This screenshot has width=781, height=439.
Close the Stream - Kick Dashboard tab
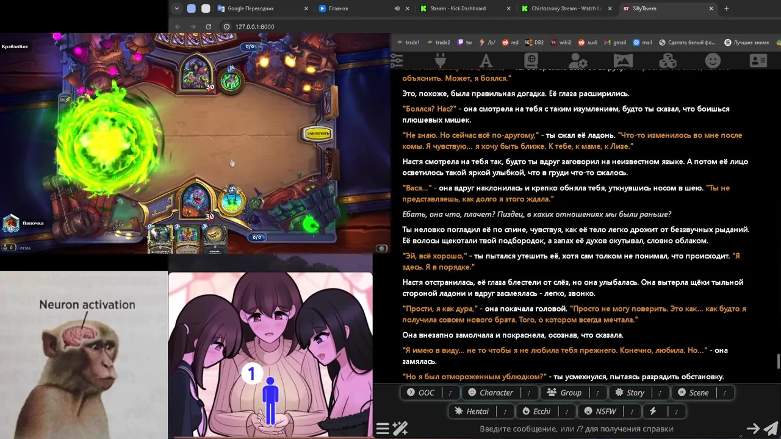coord(508,9)
